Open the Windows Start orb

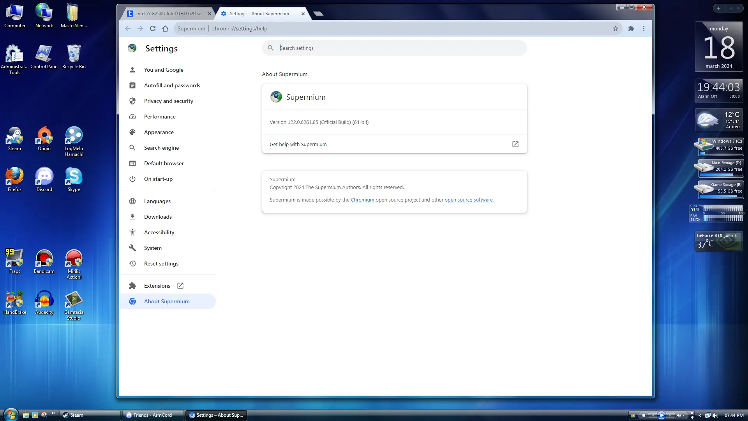[x=11, y=415]
